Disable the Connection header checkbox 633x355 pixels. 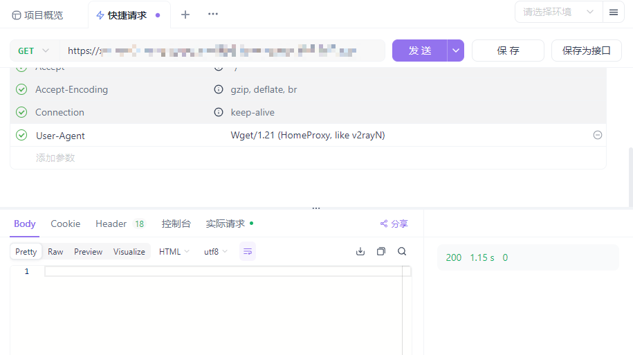coord(21,112)
